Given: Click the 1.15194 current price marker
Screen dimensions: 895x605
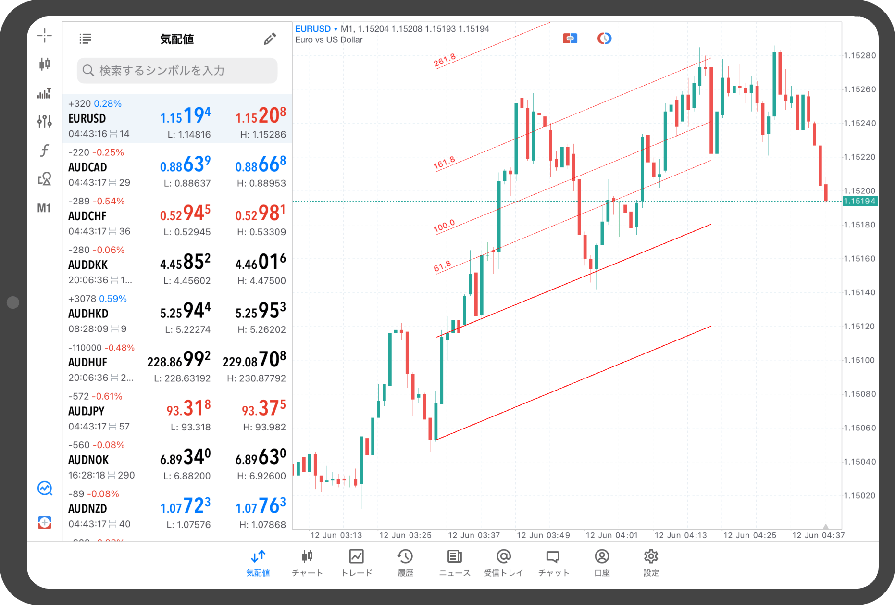Looking at the screenshot, I should (859, 201).
